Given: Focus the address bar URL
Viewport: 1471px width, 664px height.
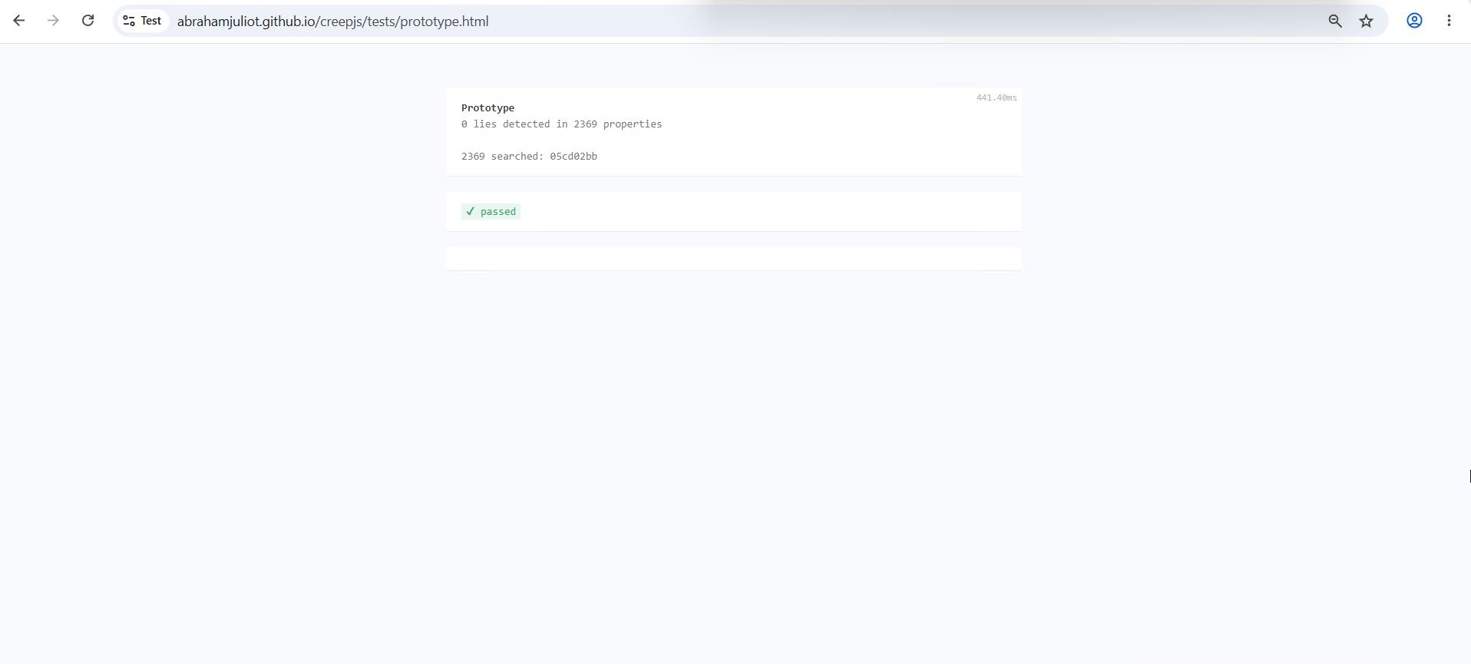Looking at the screenshot, I should tap(332, 21).
